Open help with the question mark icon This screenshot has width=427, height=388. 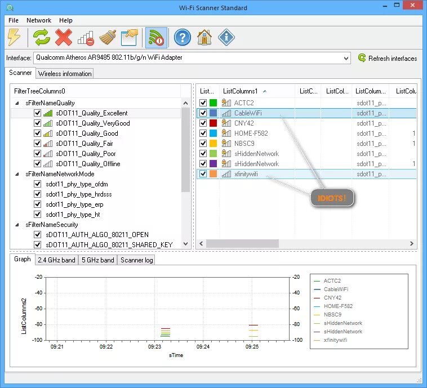pyautogui.click(x=182, y=37)
